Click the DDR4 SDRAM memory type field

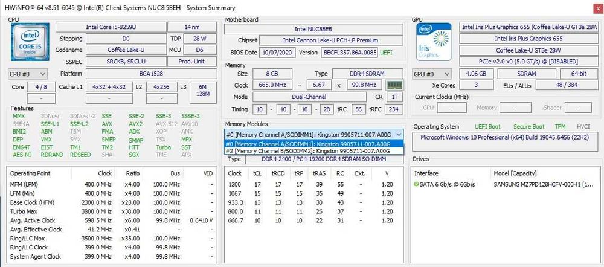coord(368,74)
